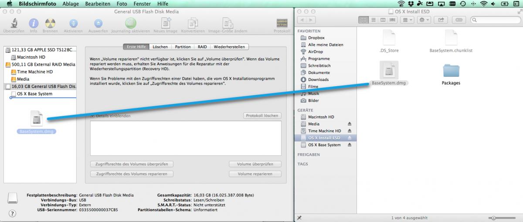The image size is (523, 222).
Task: Switch to the RAID tab
Action: (202, 47)
